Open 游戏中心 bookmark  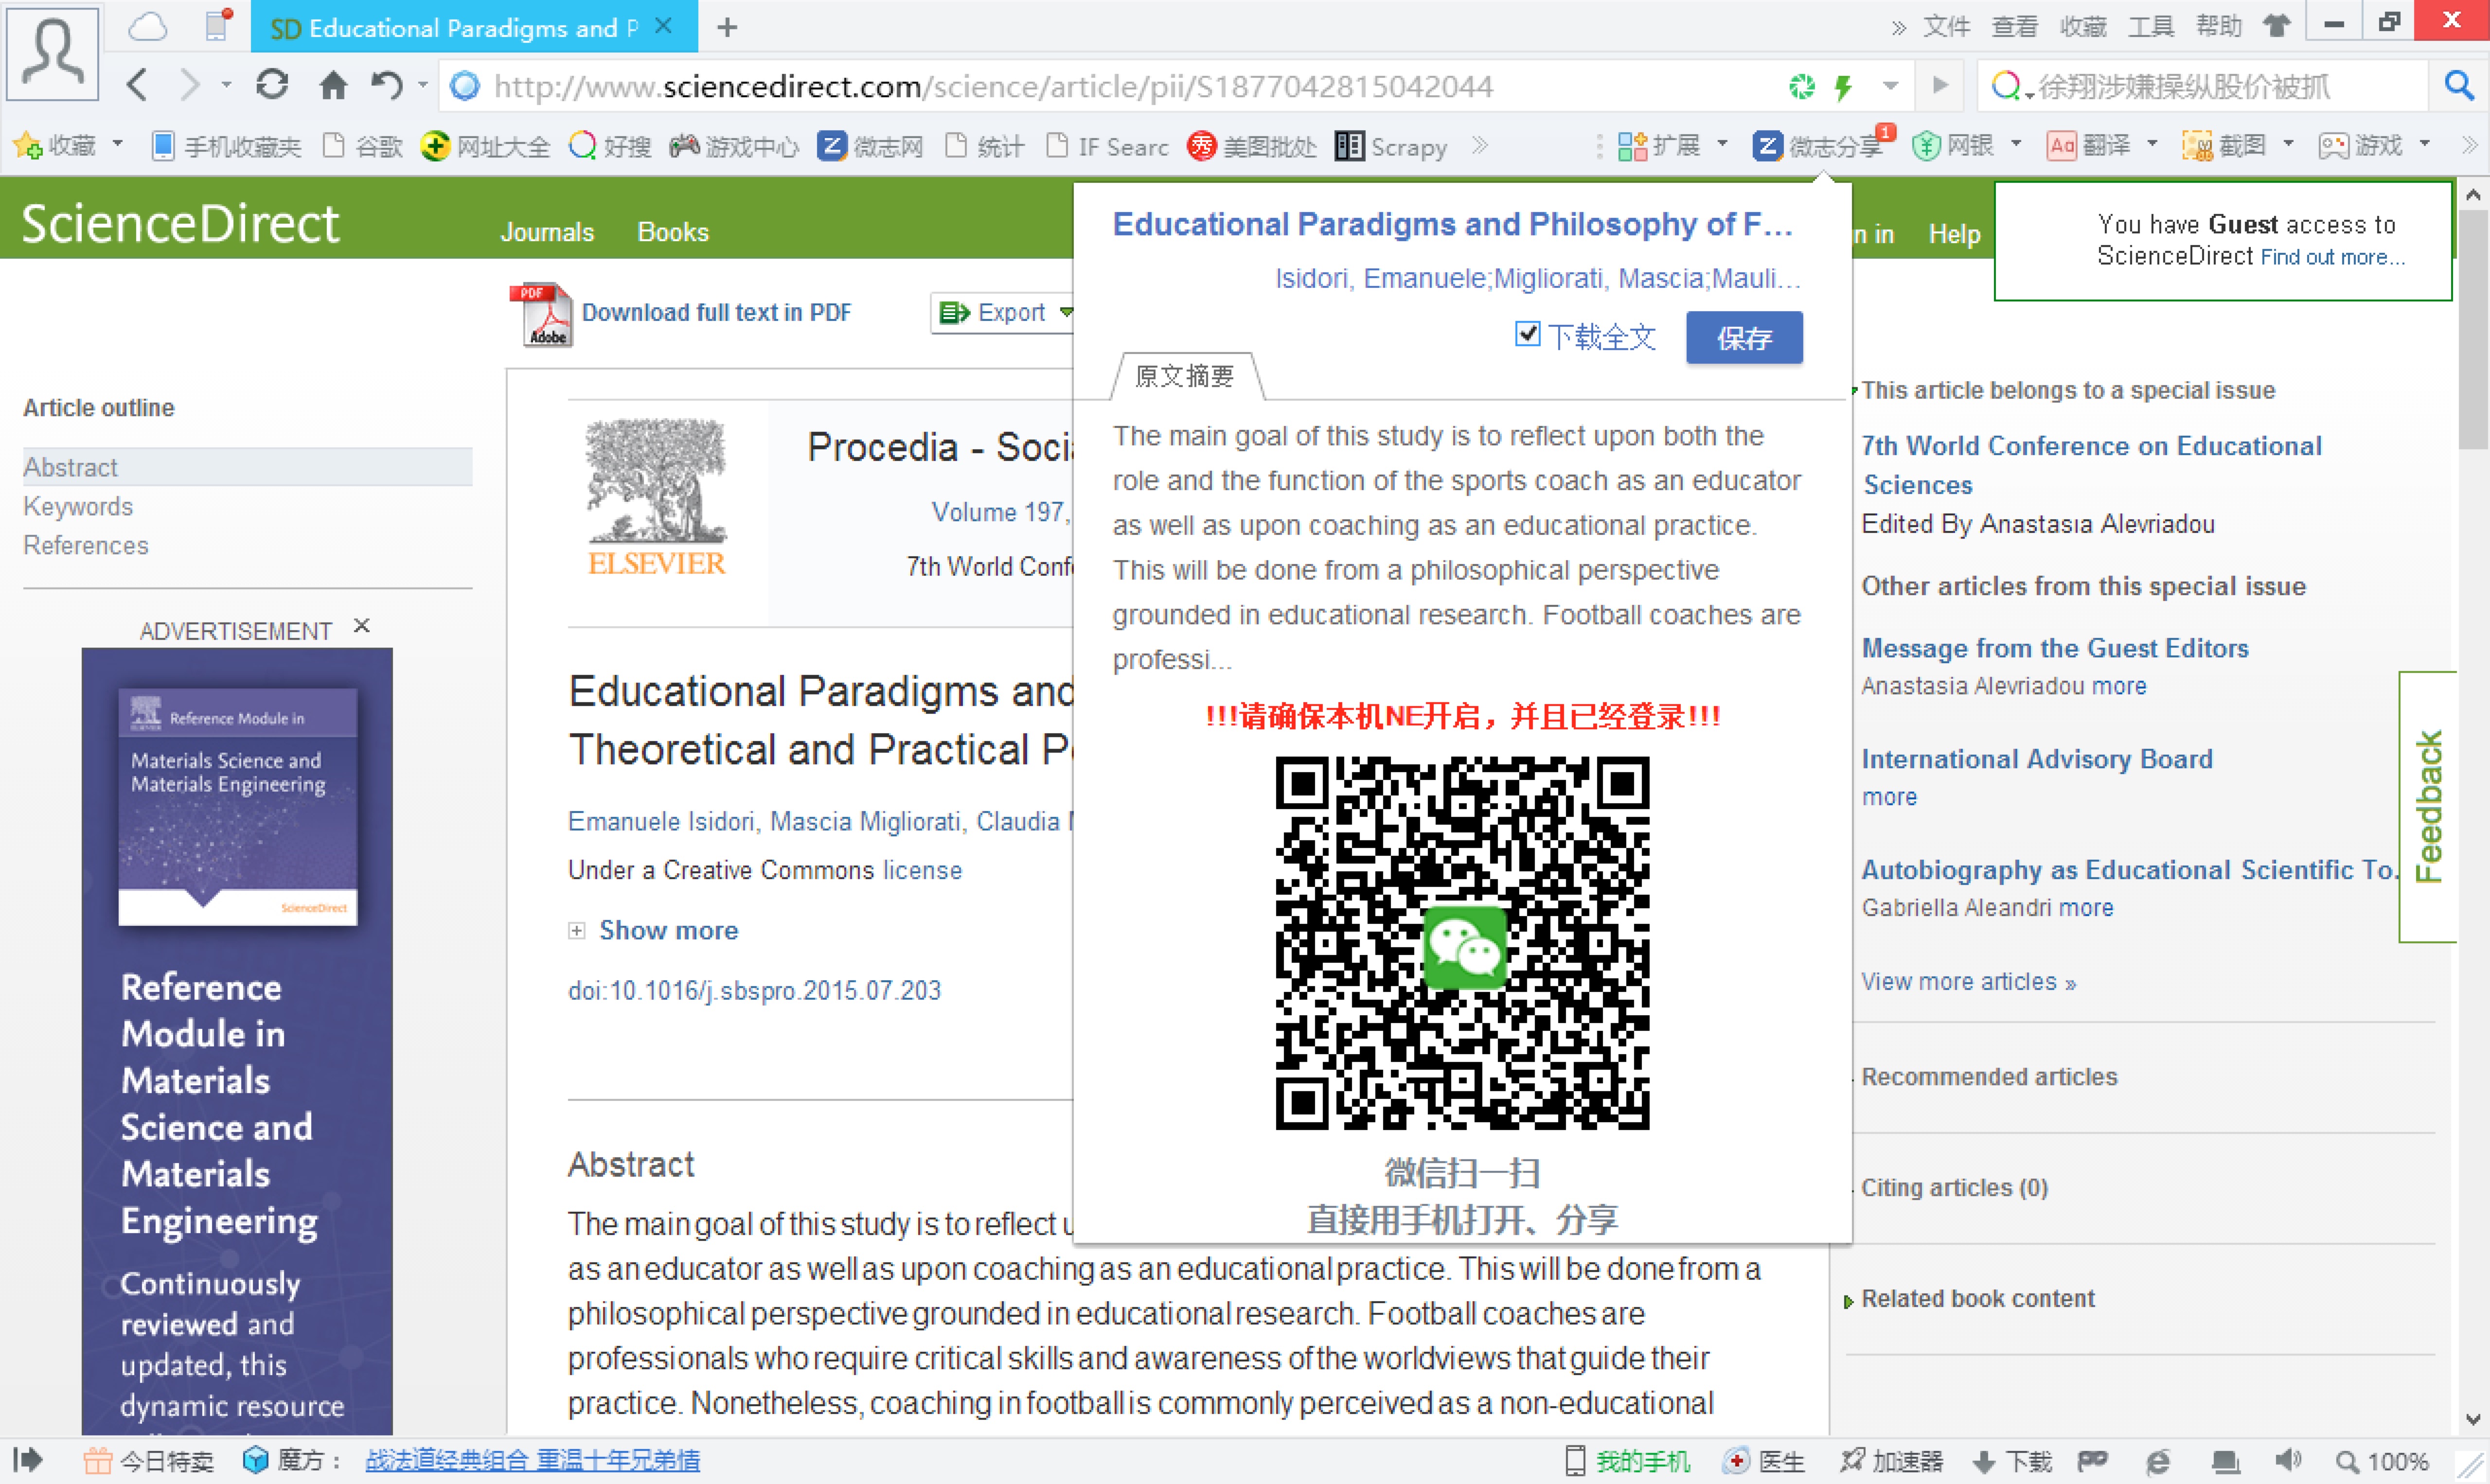tap(734, 147)
